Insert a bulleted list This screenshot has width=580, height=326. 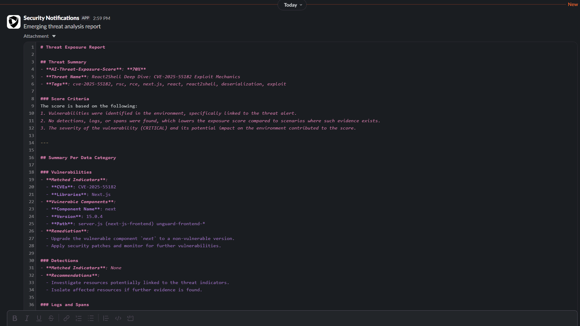point(91,318)
